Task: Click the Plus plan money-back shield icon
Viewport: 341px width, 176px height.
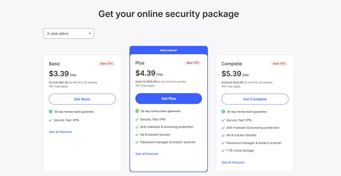Action: click(x=137, y=111)
